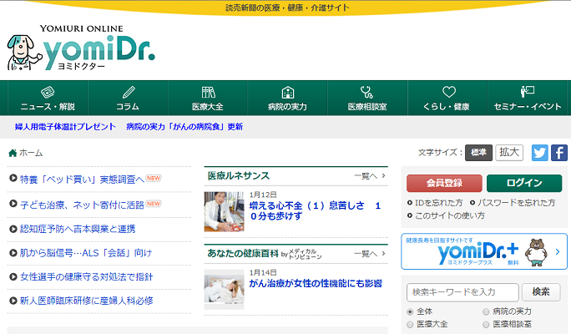Viewport: 571px width, 334px height.
Task: Set text size to 拡大
Action: [509, 153]
